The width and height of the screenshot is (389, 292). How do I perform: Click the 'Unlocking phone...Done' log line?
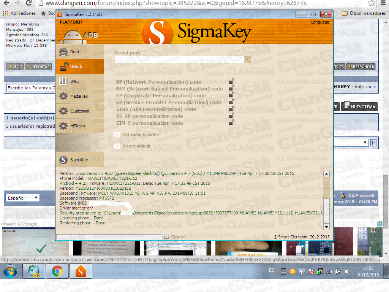[x=82, y=218]
